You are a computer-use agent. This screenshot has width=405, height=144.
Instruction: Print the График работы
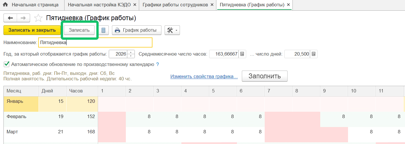[x=137, y=30]
